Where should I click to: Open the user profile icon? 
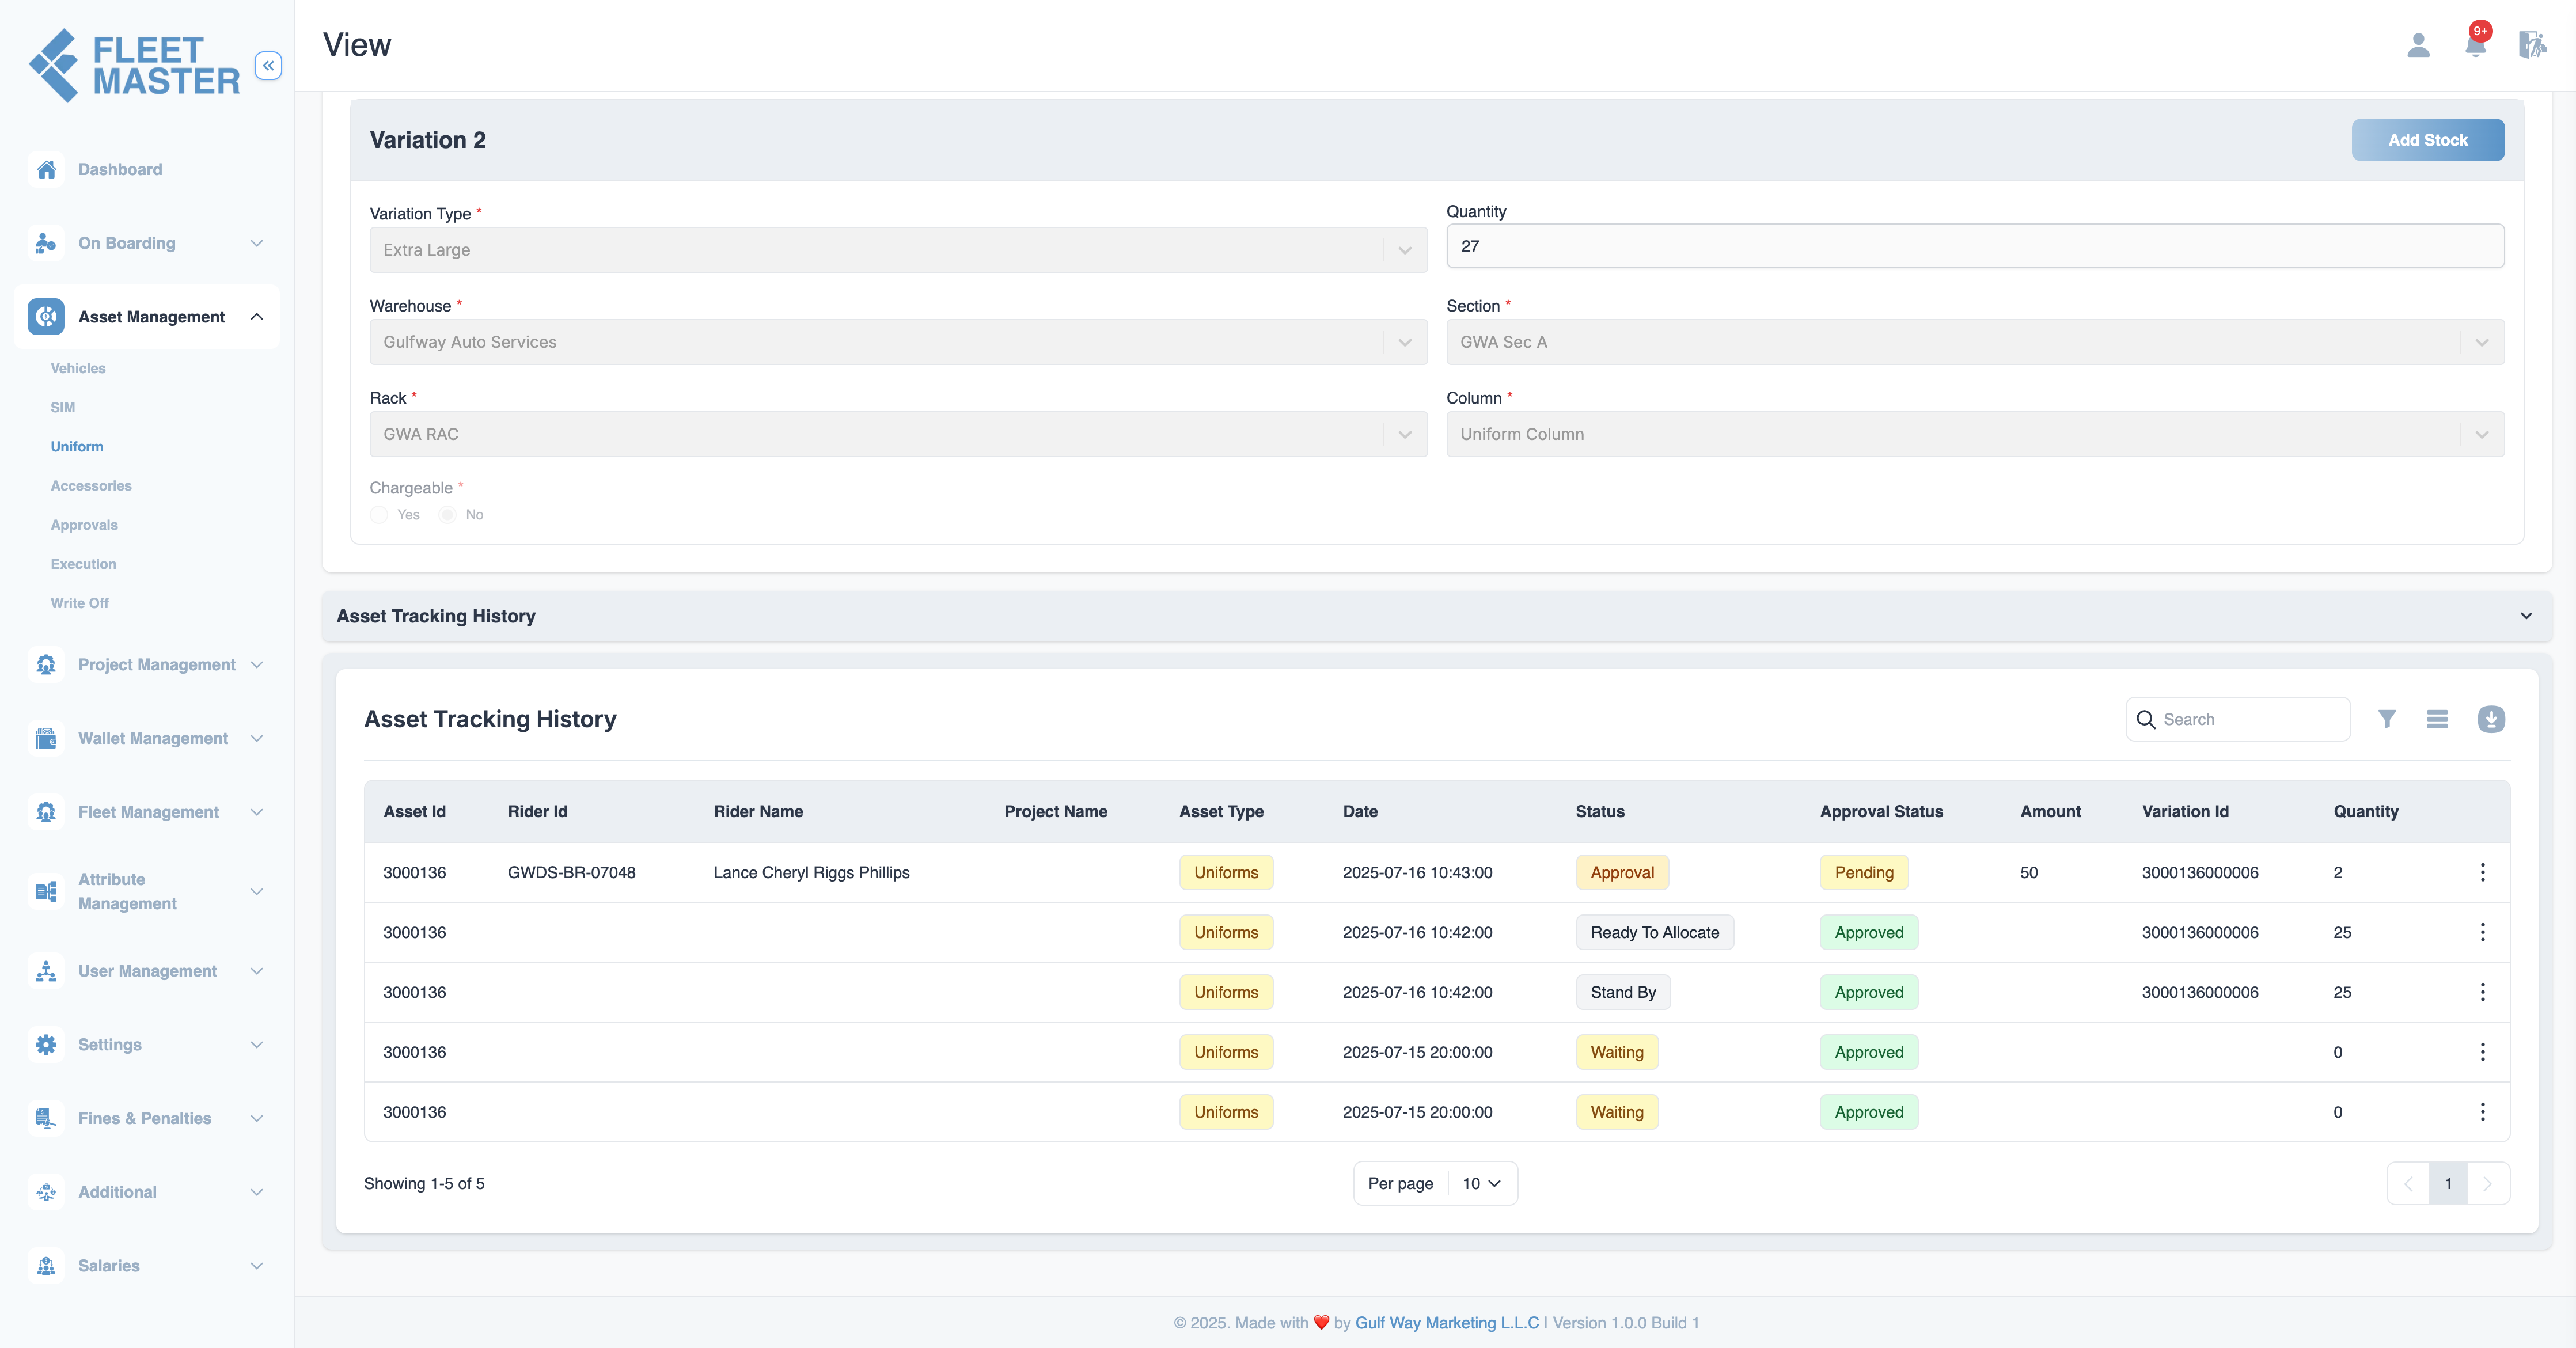2418,45
